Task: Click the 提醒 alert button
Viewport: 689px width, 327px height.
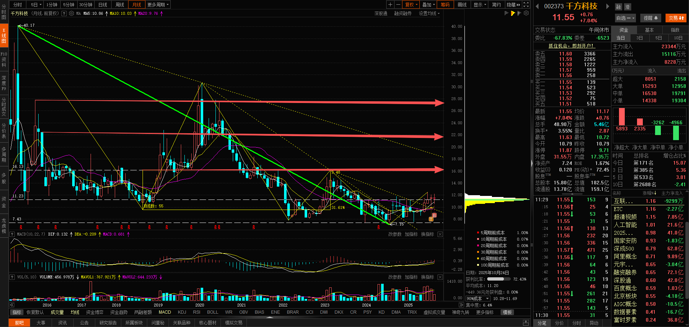Action: [x=650, y=18]
